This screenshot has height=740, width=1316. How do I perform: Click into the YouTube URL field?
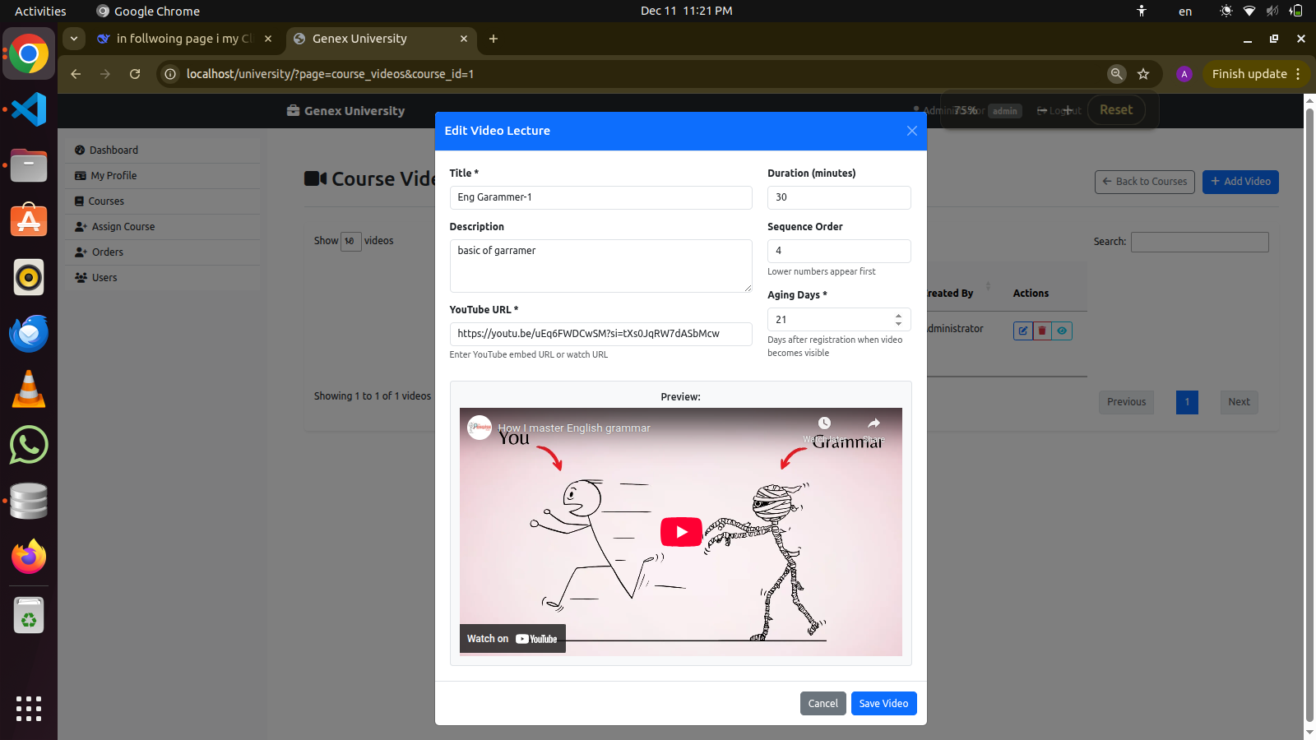click(600, 334)
